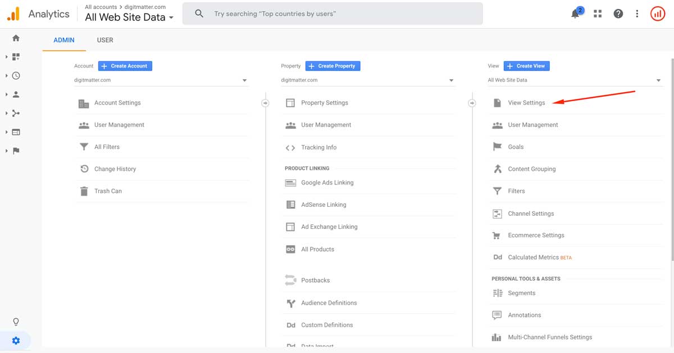Click the Trash Can icon
This screenshot has width=674, height=353.
(84, 191)
